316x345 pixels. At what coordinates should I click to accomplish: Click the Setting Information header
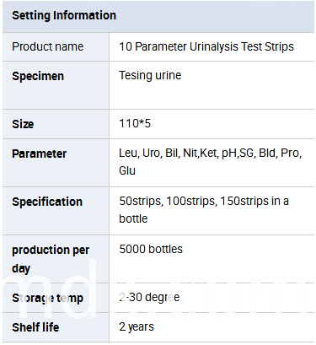click(64, 15)
